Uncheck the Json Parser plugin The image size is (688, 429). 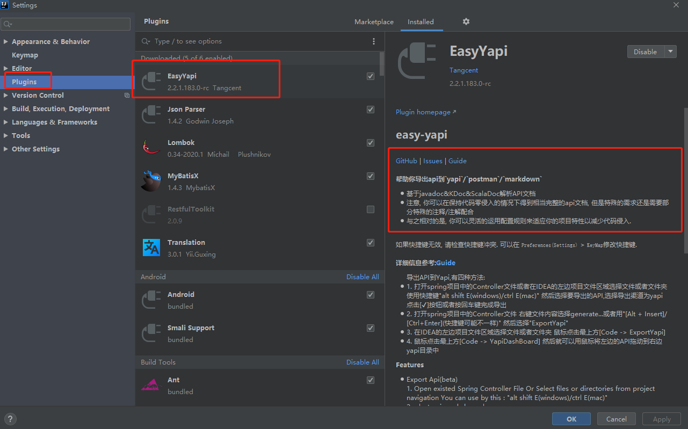coord(371,110)
